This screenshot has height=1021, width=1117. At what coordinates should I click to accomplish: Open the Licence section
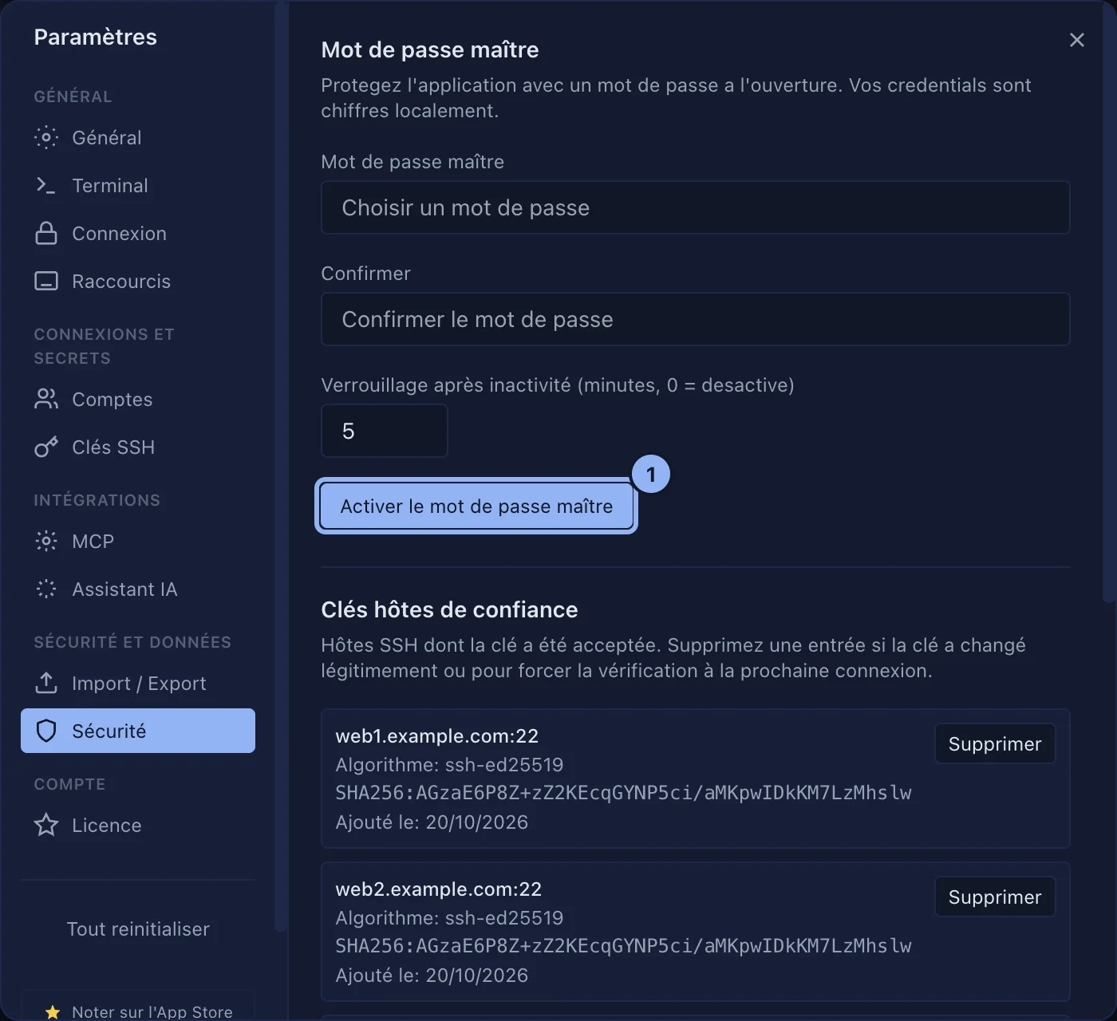[x=138, y=825]
